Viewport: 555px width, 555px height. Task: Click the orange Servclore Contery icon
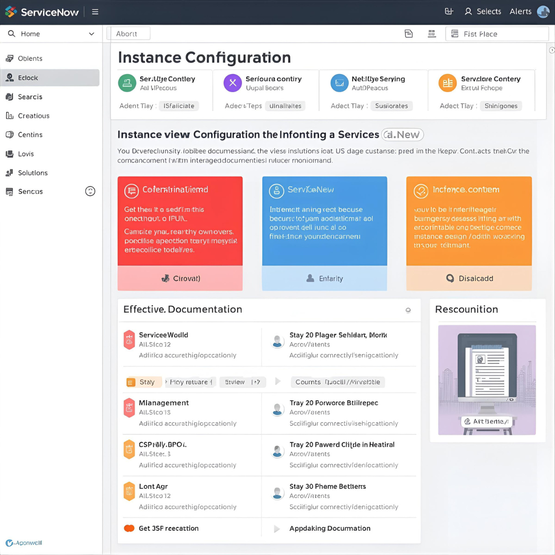[x=447, y=83]
